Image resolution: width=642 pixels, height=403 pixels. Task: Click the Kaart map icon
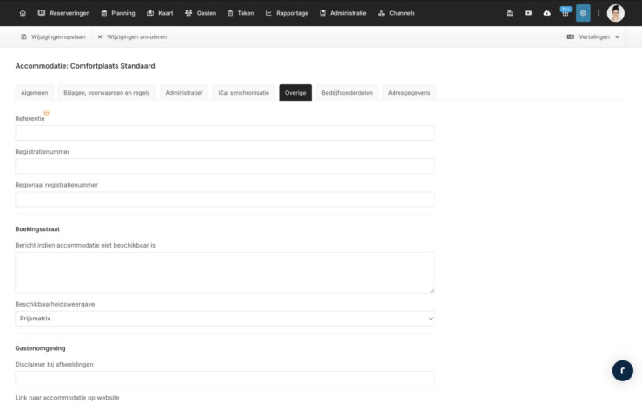pyautogui.click(x=150, y=13)
